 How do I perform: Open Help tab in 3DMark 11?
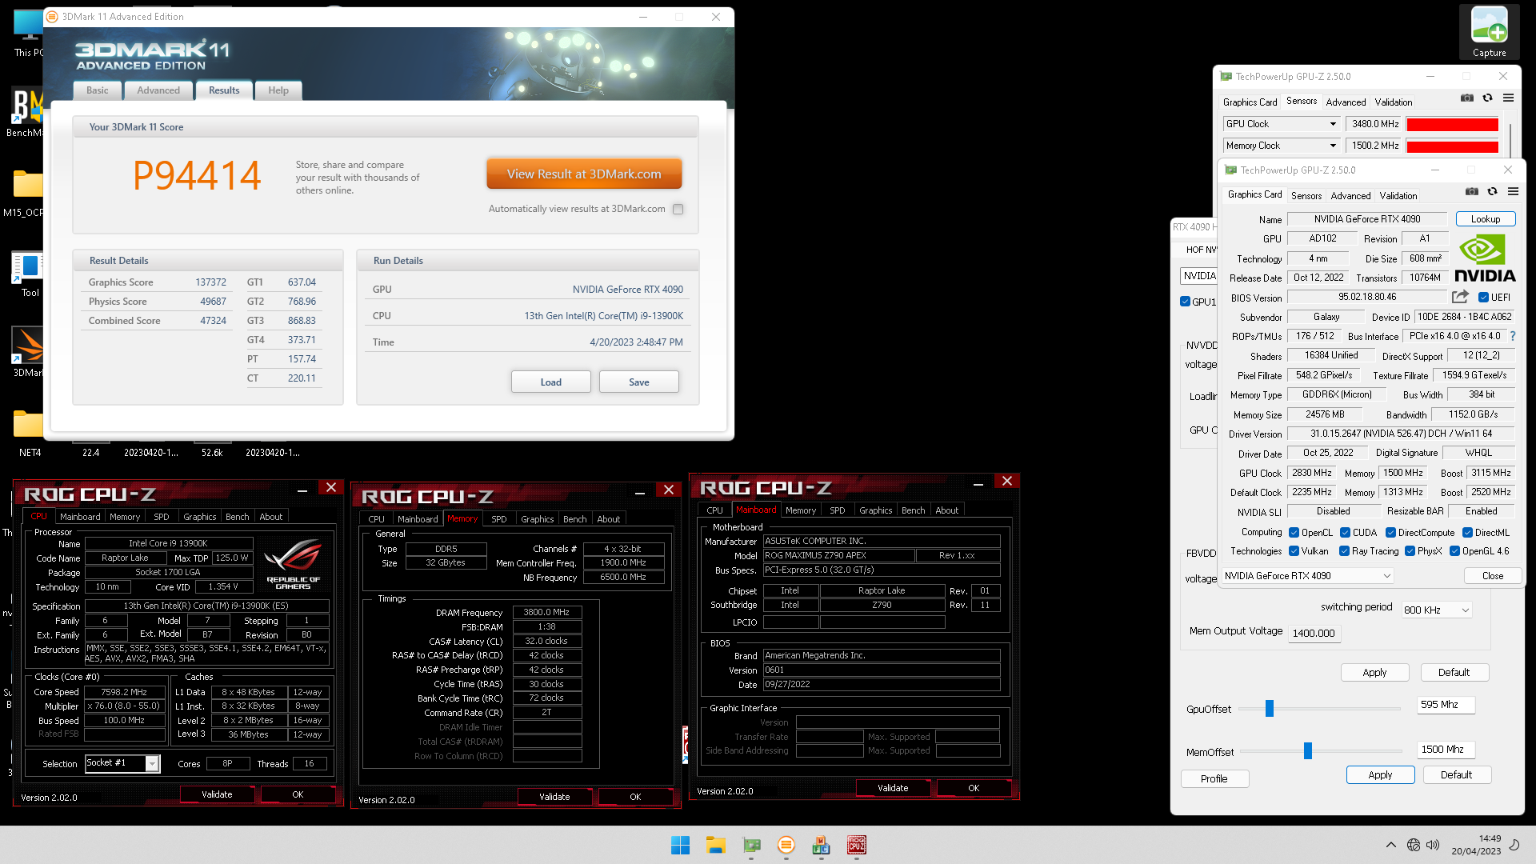coord(278,90)
